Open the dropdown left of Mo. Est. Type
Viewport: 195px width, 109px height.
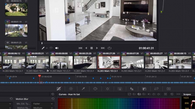click(x=6, y=104)
